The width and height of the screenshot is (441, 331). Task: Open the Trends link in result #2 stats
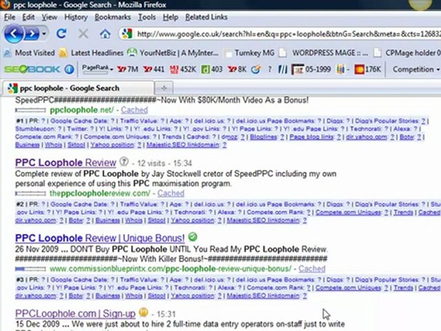click(403, 212)
